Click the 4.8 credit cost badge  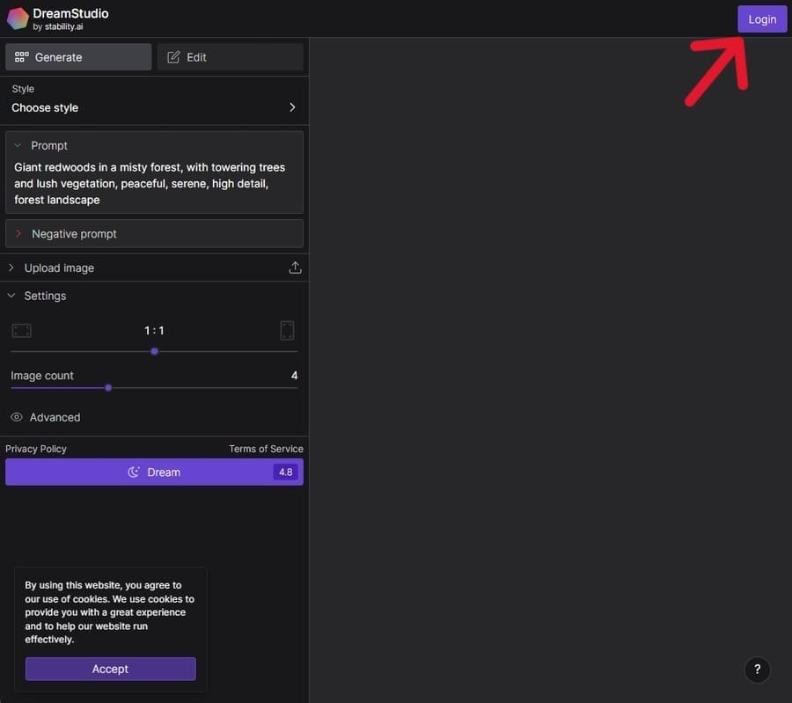pyautogui.click(x=285, y=472)
